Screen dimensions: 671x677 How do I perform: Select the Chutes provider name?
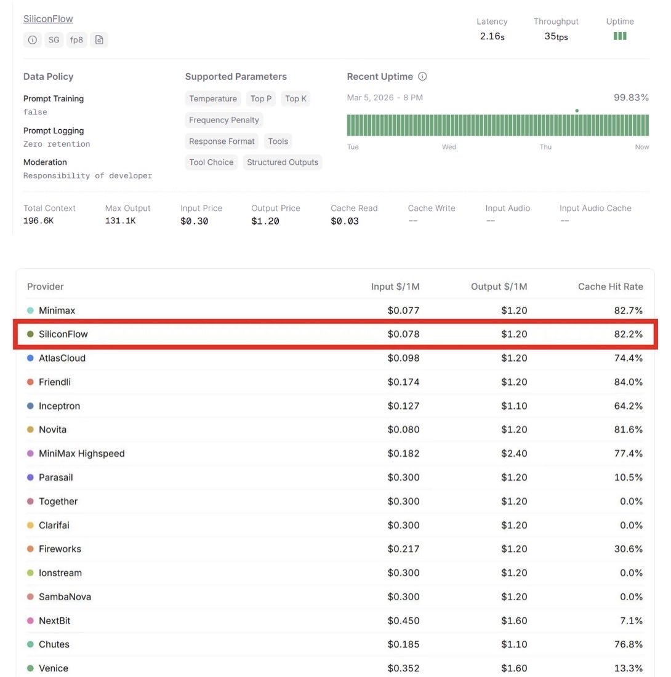pos(54,644)
